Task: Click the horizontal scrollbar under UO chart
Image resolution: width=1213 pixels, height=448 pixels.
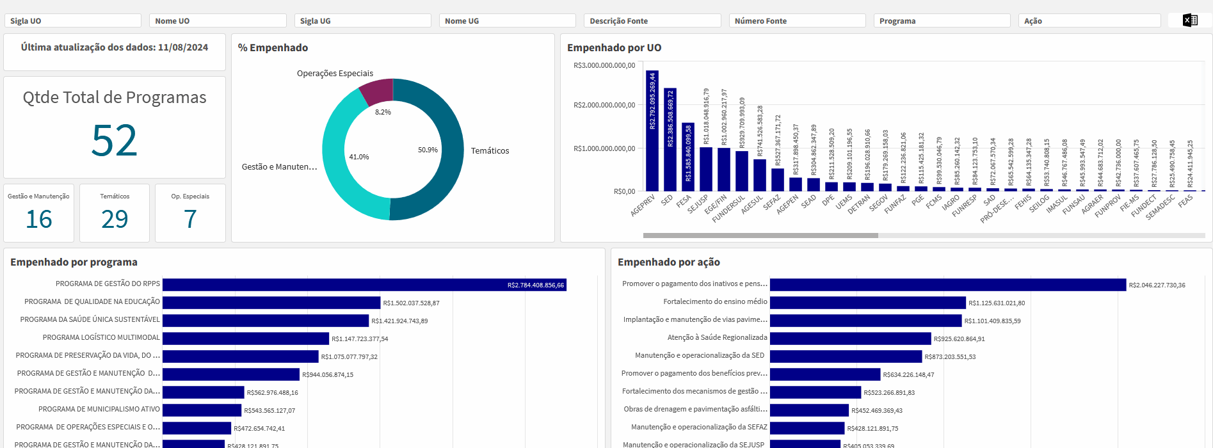Action: (760, 236)
